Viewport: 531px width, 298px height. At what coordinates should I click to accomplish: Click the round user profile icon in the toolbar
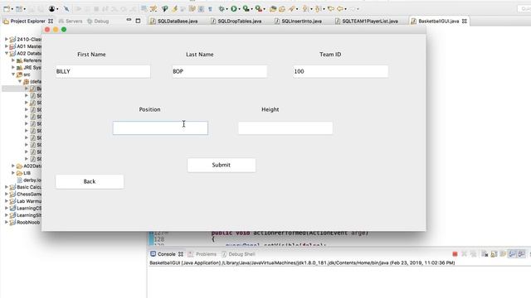coord(51,9)
